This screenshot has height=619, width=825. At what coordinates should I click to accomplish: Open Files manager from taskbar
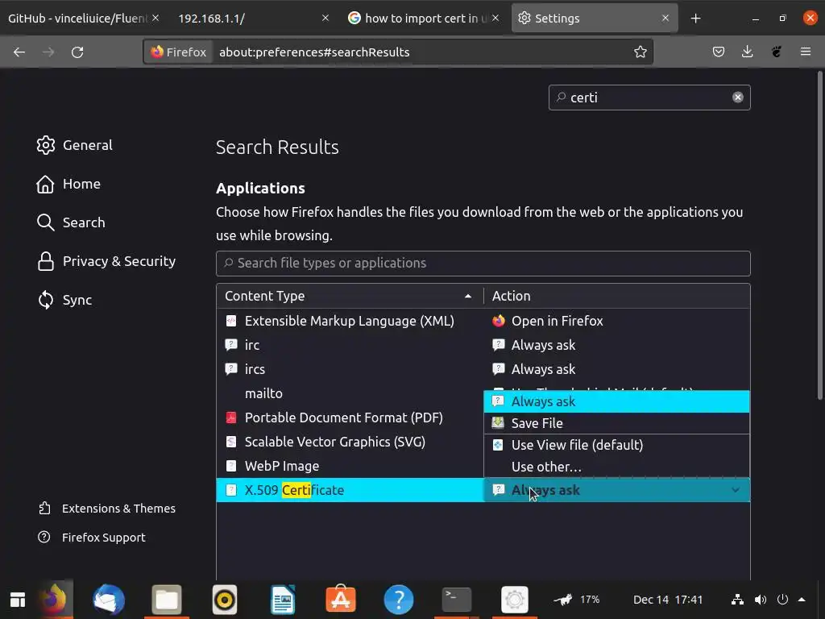pyautogui.click(x=167, y=600)
